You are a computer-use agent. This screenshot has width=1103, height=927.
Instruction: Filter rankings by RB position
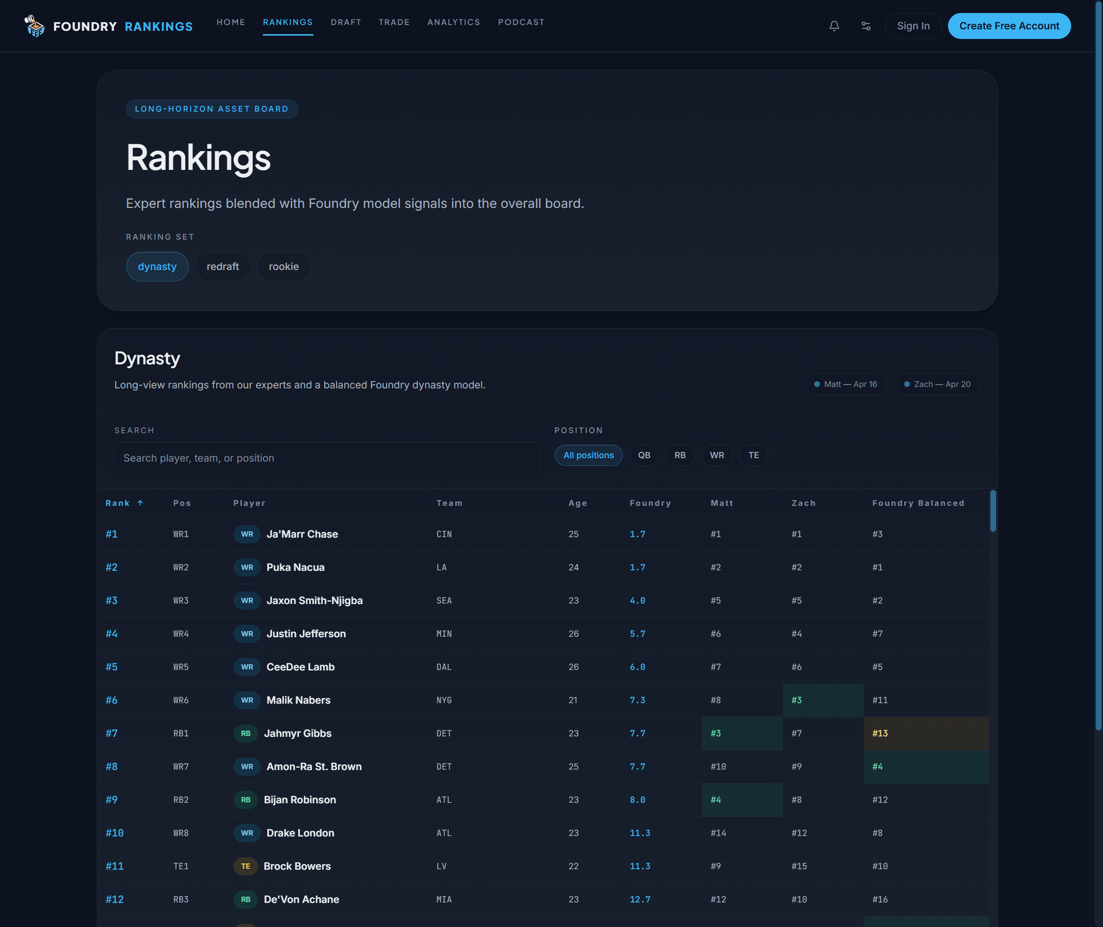coord(680,456)
